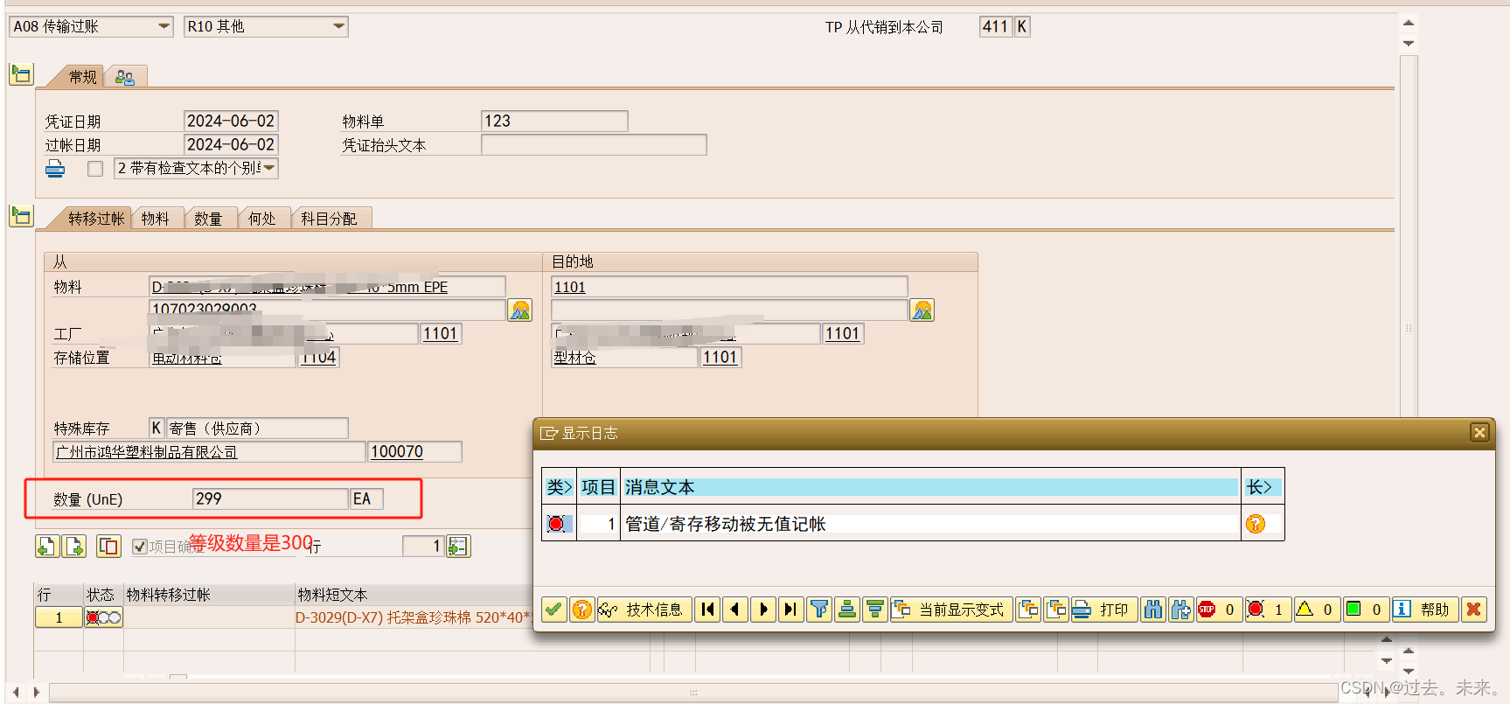The image size is (1510, 704).
Task: Click the binoculars find icon
Action: [x=1153, y=610]
